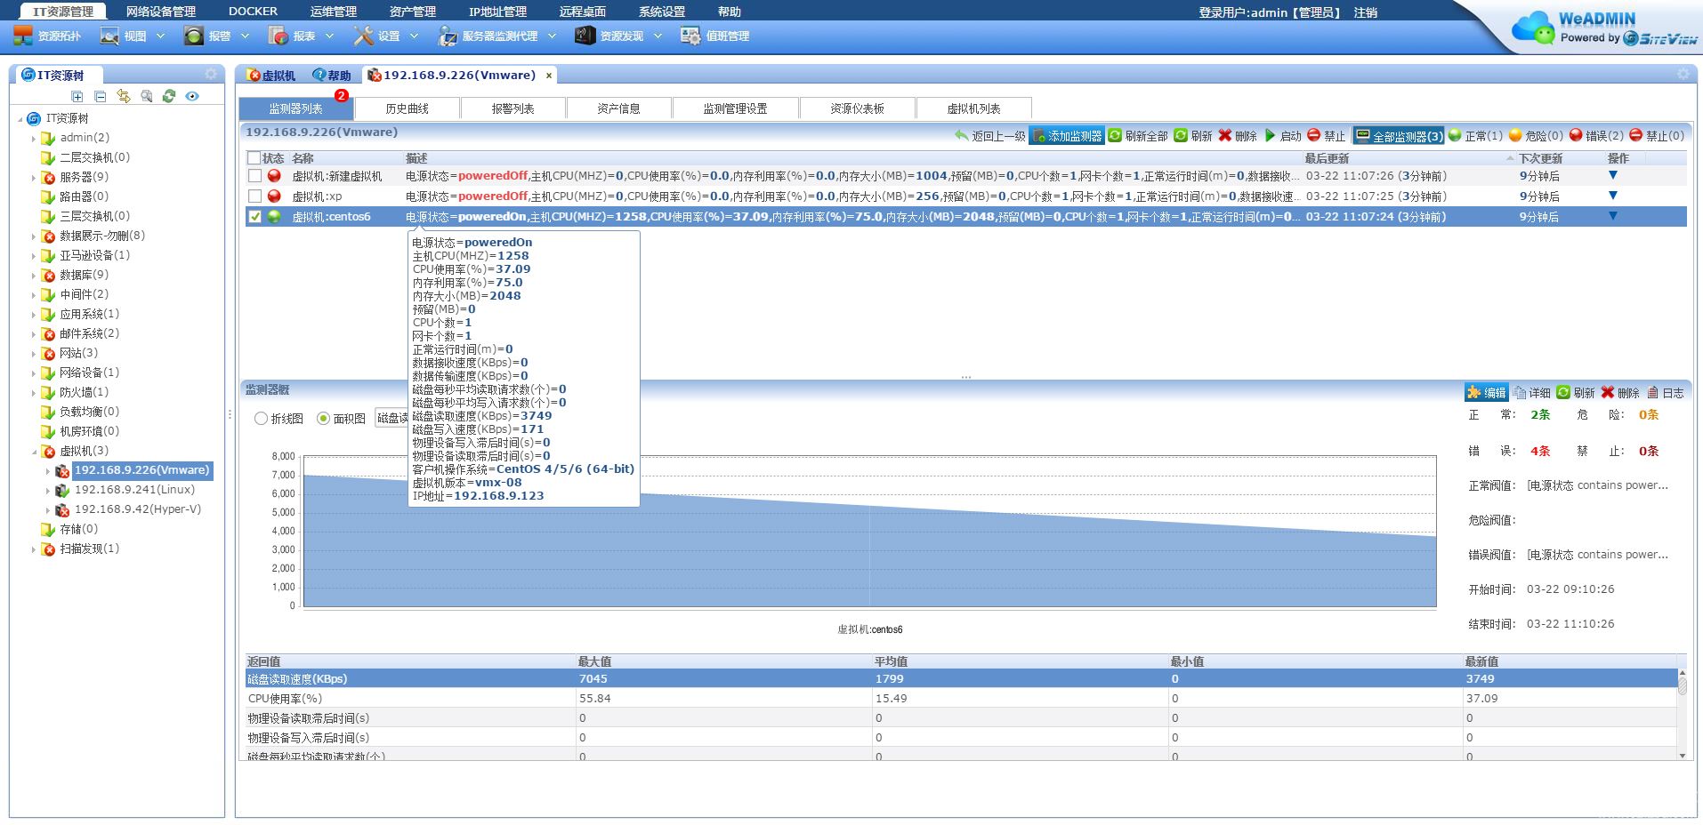Viewport: 1703px width, 825px height.
Task: Filter monitors by 错误(2) status
Action: (1596, 136)
